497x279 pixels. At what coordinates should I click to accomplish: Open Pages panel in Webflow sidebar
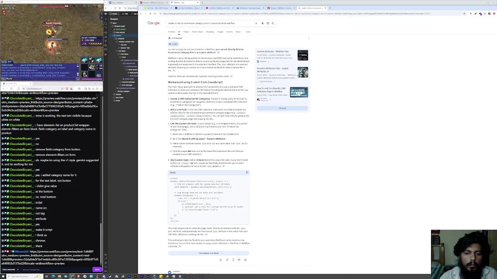(106, 23)
